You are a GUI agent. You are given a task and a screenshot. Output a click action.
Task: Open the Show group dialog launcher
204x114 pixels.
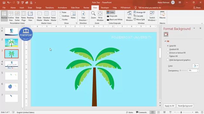[x=76, y=23]
